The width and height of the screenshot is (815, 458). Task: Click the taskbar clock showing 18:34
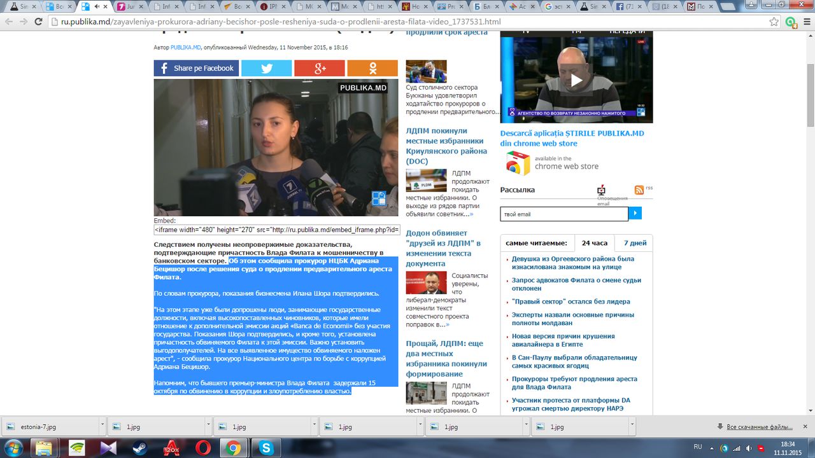pyautogui.click(x=788, y=448)
